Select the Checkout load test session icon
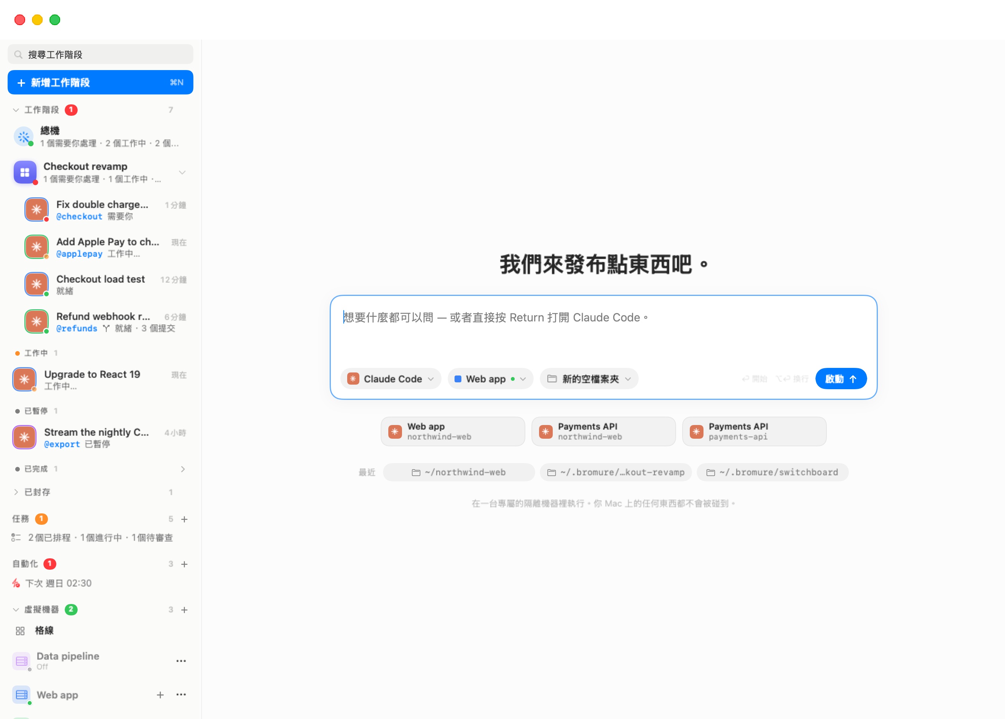 pos(36,284)
